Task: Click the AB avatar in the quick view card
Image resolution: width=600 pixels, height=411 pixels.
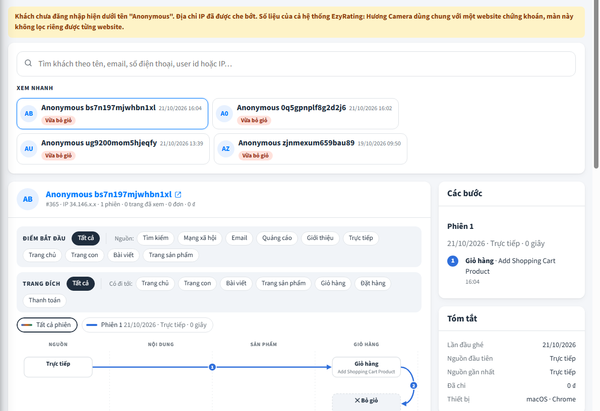Action: 29,114
